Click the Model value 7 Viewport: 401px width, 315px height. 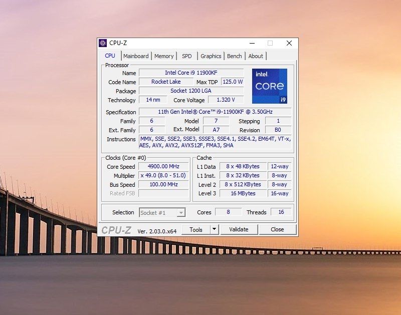[x=216, y=121]
